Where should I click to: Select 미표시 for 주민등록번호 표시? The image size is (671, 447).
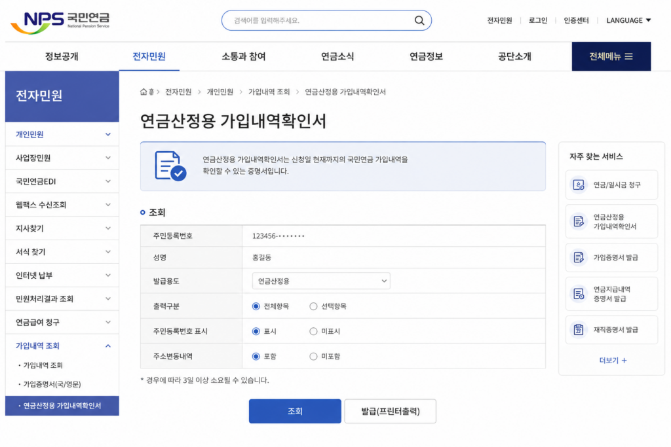313,331
